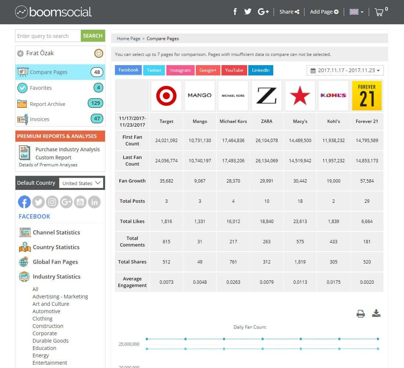Click the ZARA logo thumbnail
The height and width of the screenshot is (368, 404).
[267, 96]
